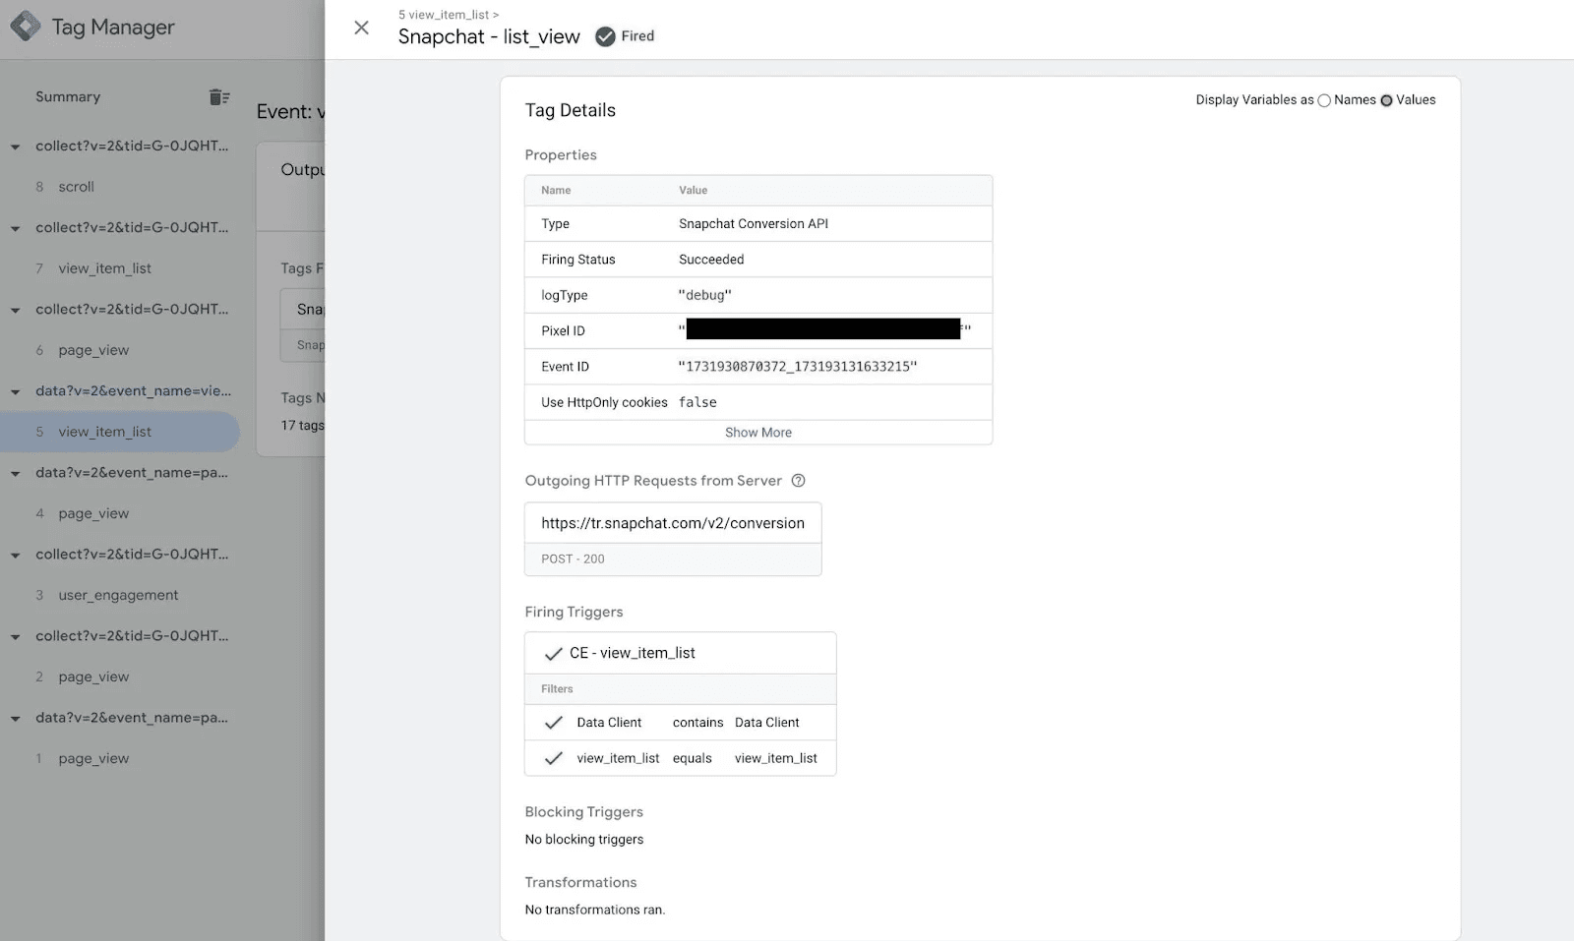This screenshot has width=1574, height=941.
Task: Click checkmark beside Data Client filter
Action: click(x=554, y=723)
